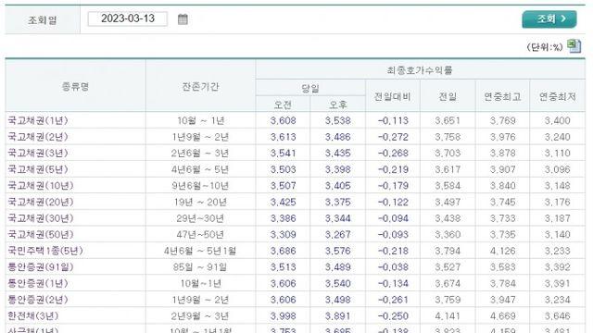Click the 당일 header cell
This screenshot has width=593, height=333.
pyautogui.click(x=310, y=88)
